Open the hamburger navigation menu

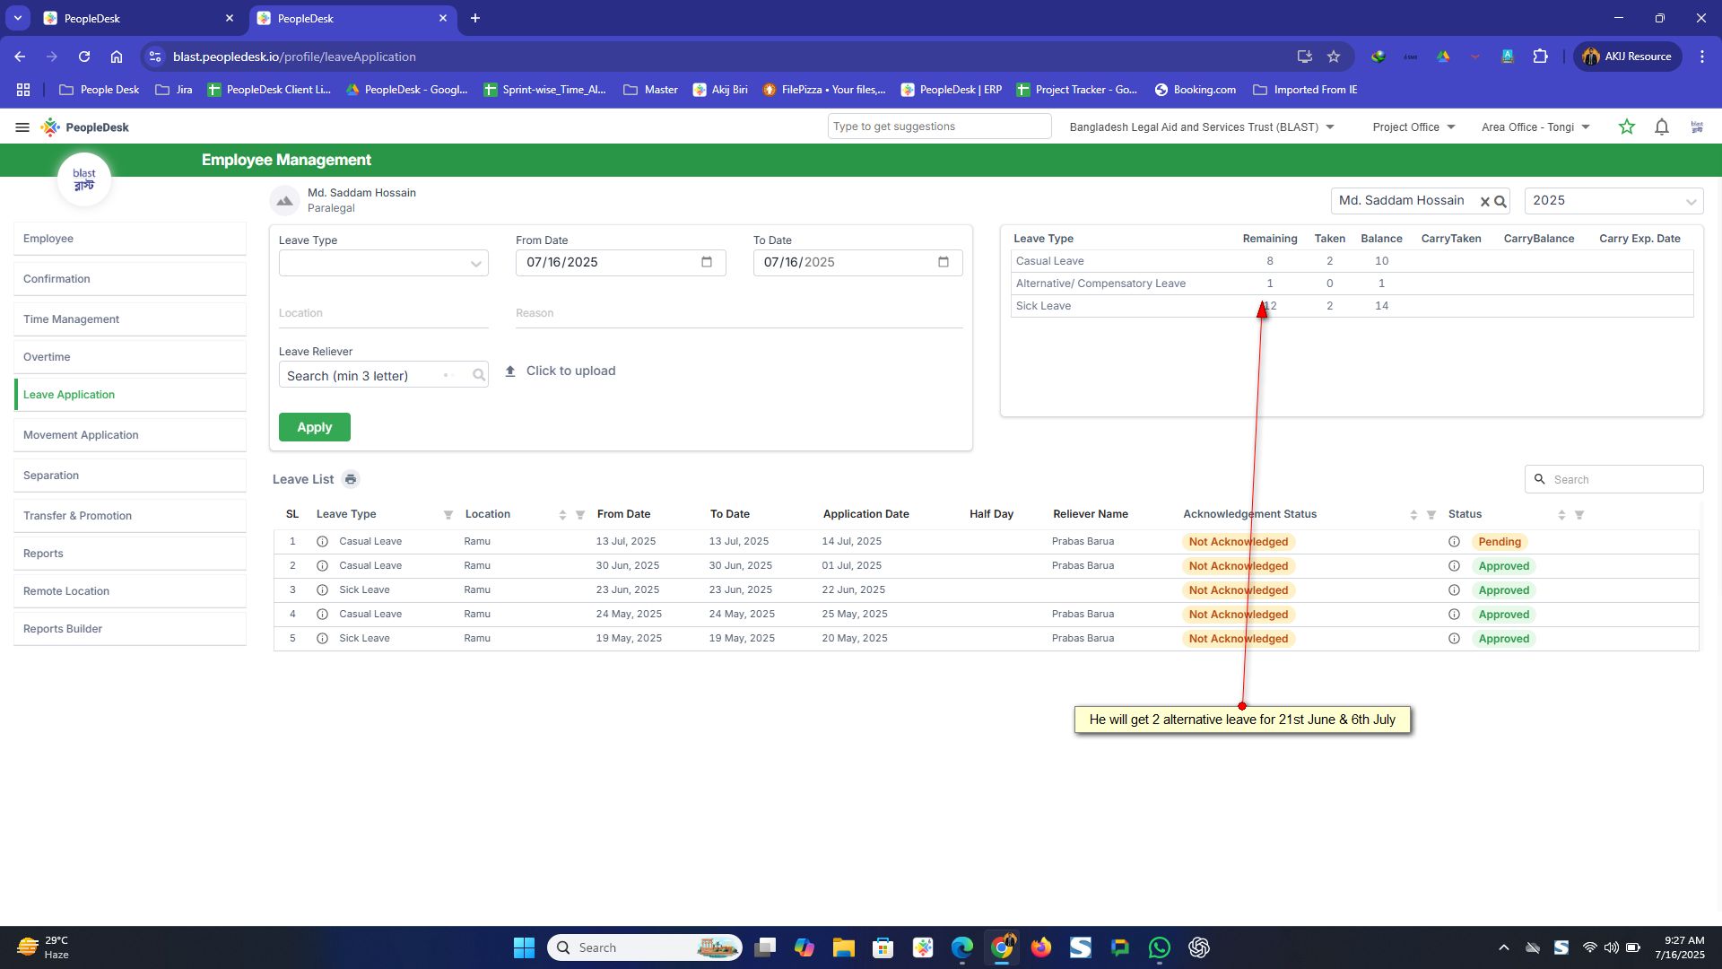pyautogui.click(x=22, y=127)
